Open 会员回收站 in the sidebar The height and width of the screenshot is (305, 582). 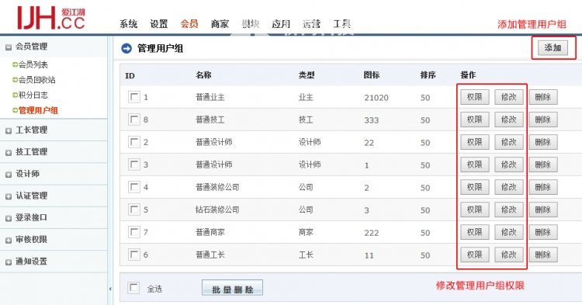[x=36, y=80]
